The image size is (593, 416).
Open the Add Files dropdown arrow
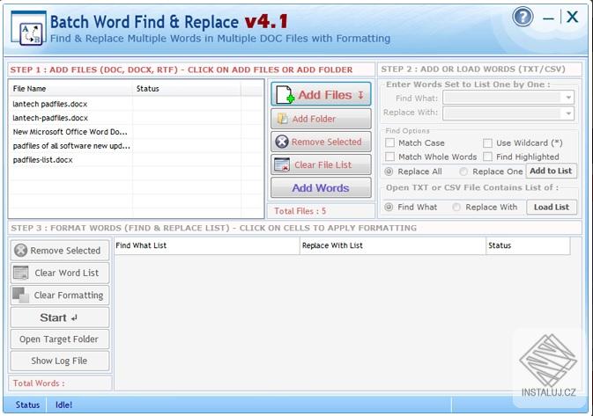(x=360, y=95)
